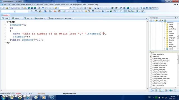
Task: Click the Save floppy disk icon
Action: [12, 8]
